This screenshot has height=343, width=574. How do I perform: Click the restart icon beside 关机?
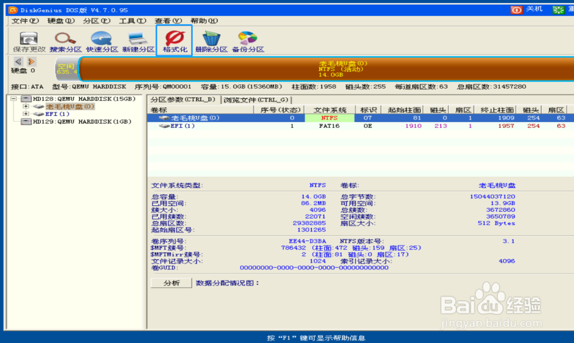click(559, 10)
